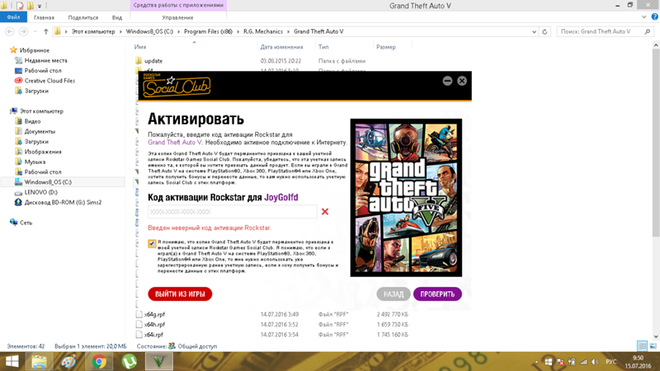The width and height of the screenshot is (660, 371).
Task: Close the Social Club activation dialog
Action: [462, 81]
